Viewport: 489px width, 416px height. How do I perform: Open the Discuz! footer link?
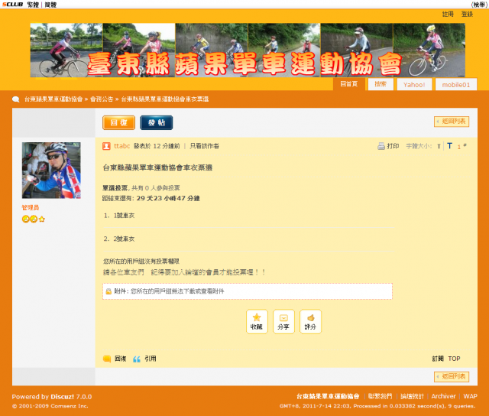63,397
